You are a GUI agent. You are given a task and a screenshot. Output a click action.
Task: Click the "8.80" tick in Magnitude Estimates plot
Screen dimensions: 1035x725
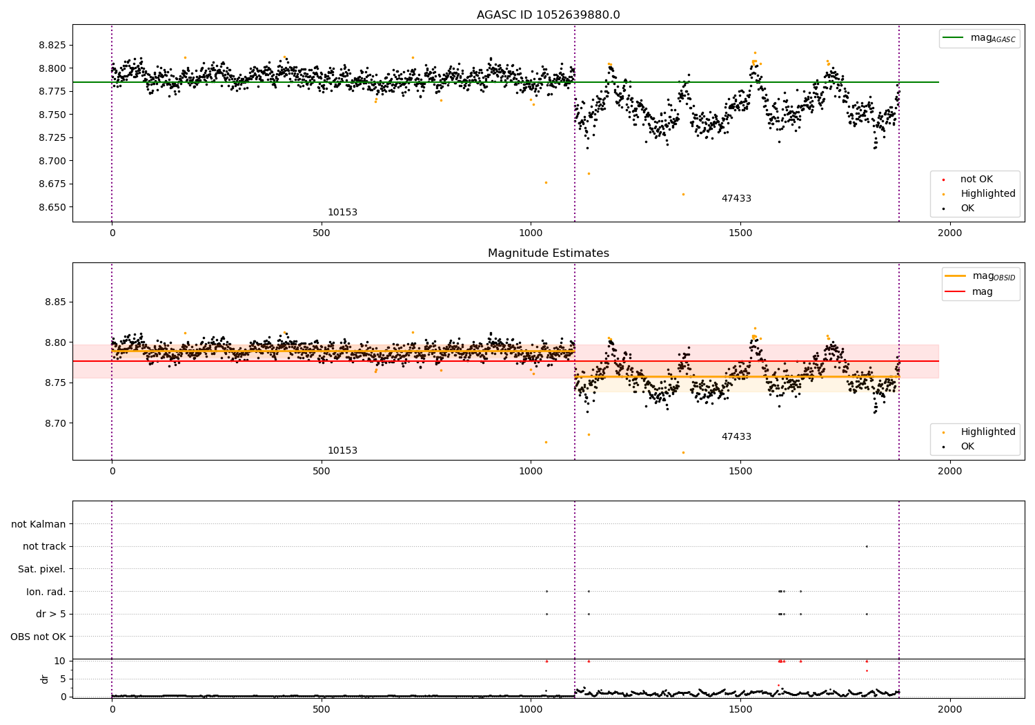[55, 342]
